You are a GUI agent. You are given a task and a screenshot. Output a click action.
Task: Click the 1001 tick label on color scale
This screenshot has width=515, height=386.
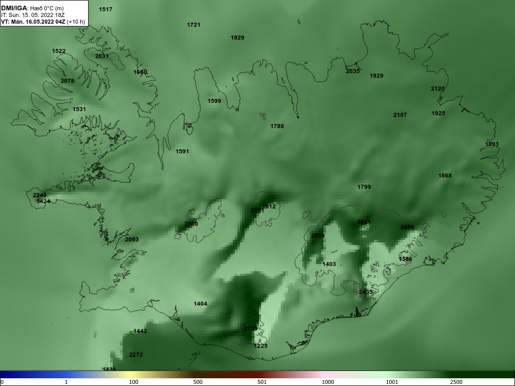(392, 382)
